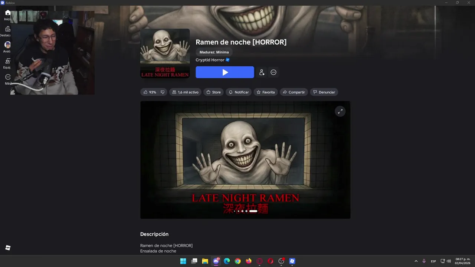Open Firefox from the taskbar
The width and height of the screenshot is (475, 267).
(249, 261)
